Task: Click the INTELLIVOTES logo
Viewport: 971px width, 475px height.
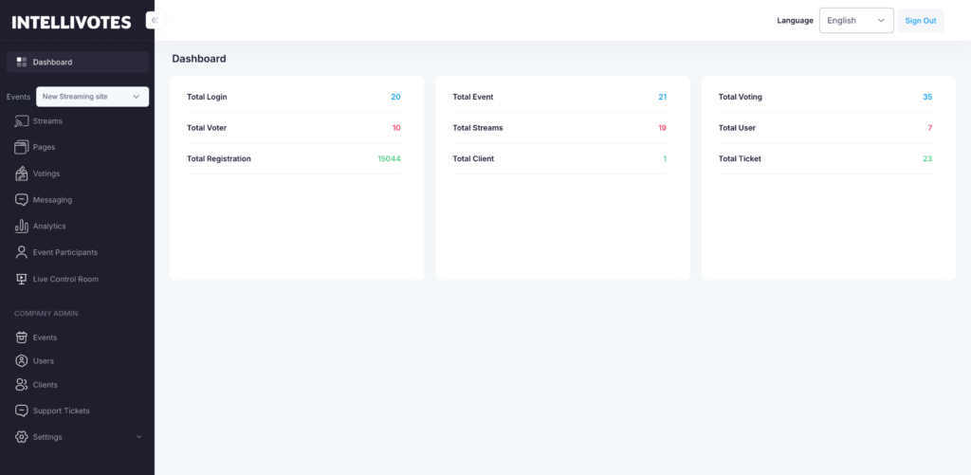Action: click(x=71, y=22)
